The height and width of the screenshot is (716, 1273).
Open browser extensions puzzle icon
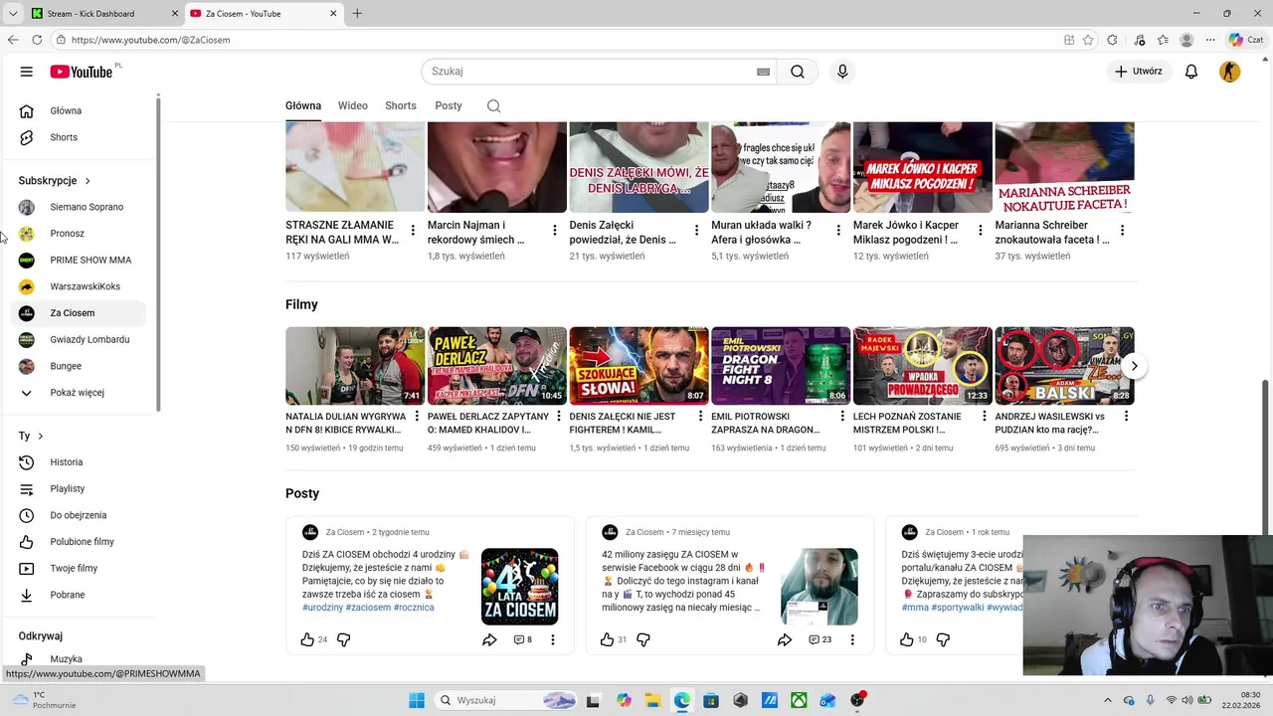click(x=1113, y=40)
